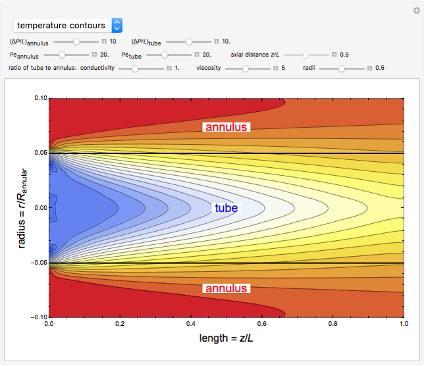
Task: Click the annulus pressure-drop slider thumb
Action: point(76,41)
